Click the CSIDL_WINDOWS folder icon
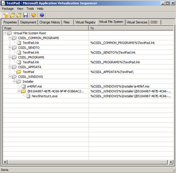The width and height of the screenshot is (176, 173). 14,77
